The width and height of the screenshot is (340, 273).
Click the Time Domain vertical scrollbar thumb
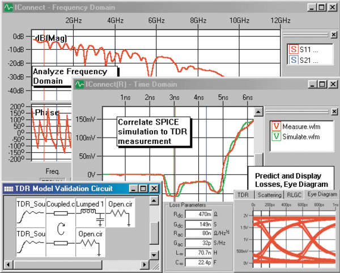tap(258, 160)
